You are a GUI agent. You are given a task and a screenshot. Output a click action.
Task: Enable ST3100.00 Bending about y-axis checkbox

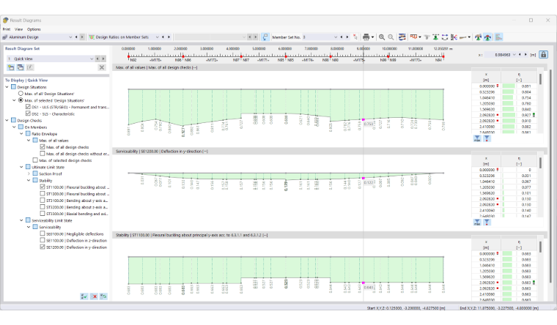click(x=43, y=201)
